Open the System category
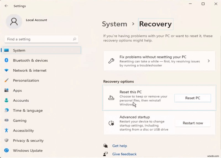The image size is (221, 158). click(42, 50)
